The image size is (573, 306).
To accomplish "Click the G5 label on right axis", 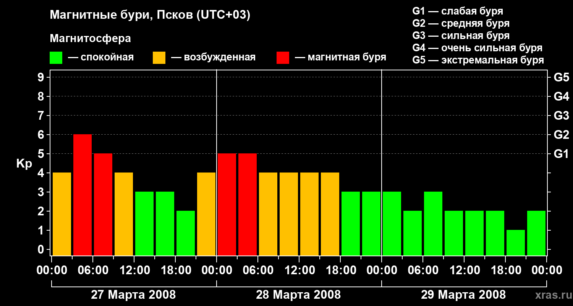I will [561, 78].
